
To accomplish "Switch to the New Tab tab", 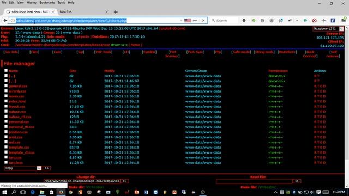I will (x=82, y=12).
